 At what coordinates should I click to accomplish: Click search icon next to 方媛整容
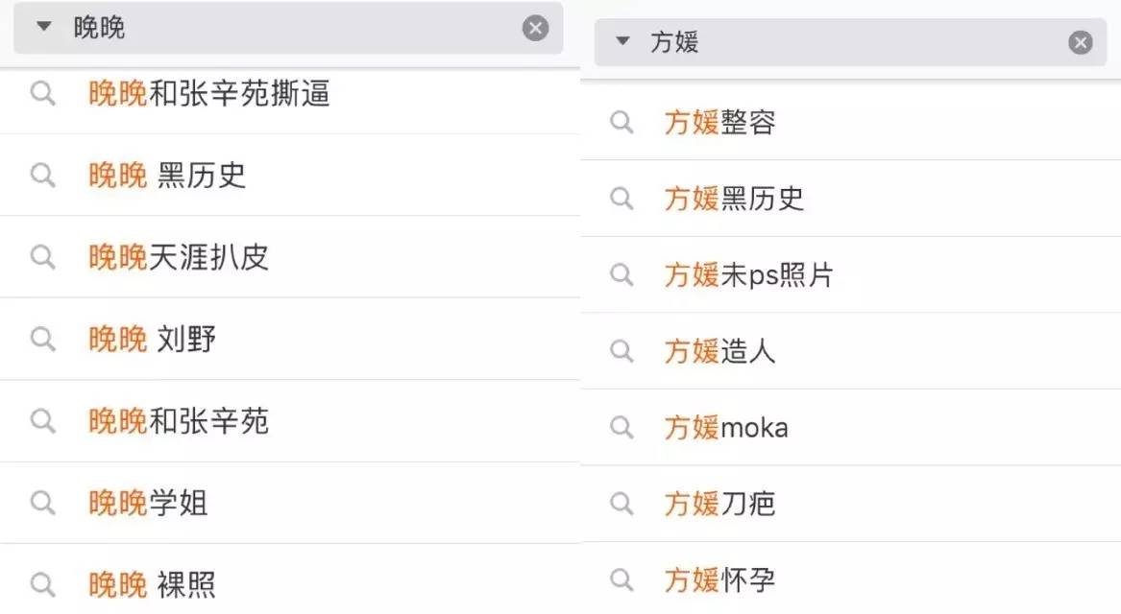pos(622,122)
